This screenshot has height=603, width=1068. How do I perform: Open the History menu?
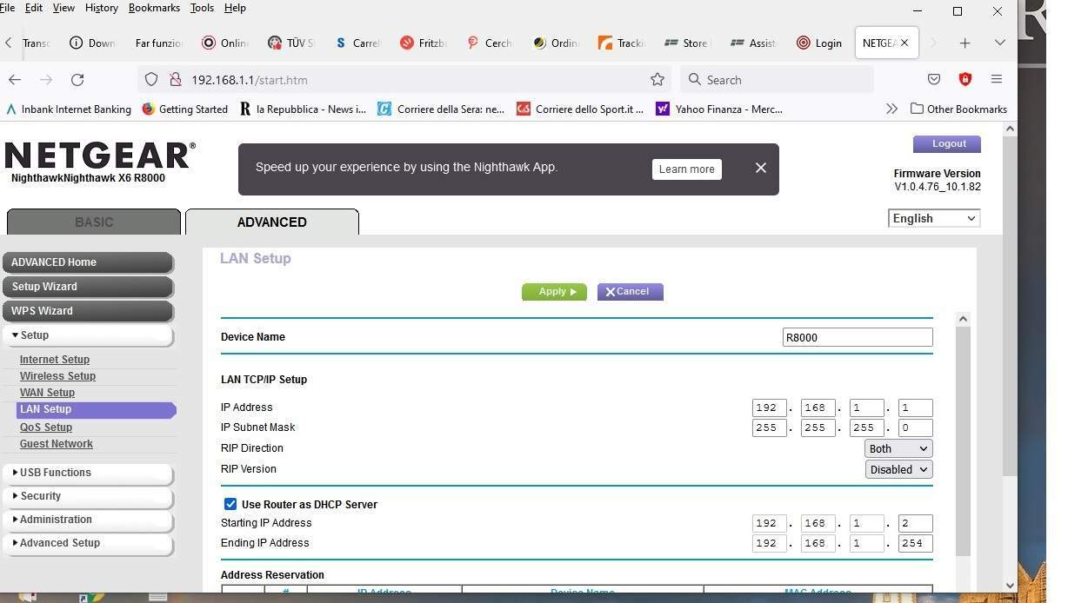click(x=101, y=8)
